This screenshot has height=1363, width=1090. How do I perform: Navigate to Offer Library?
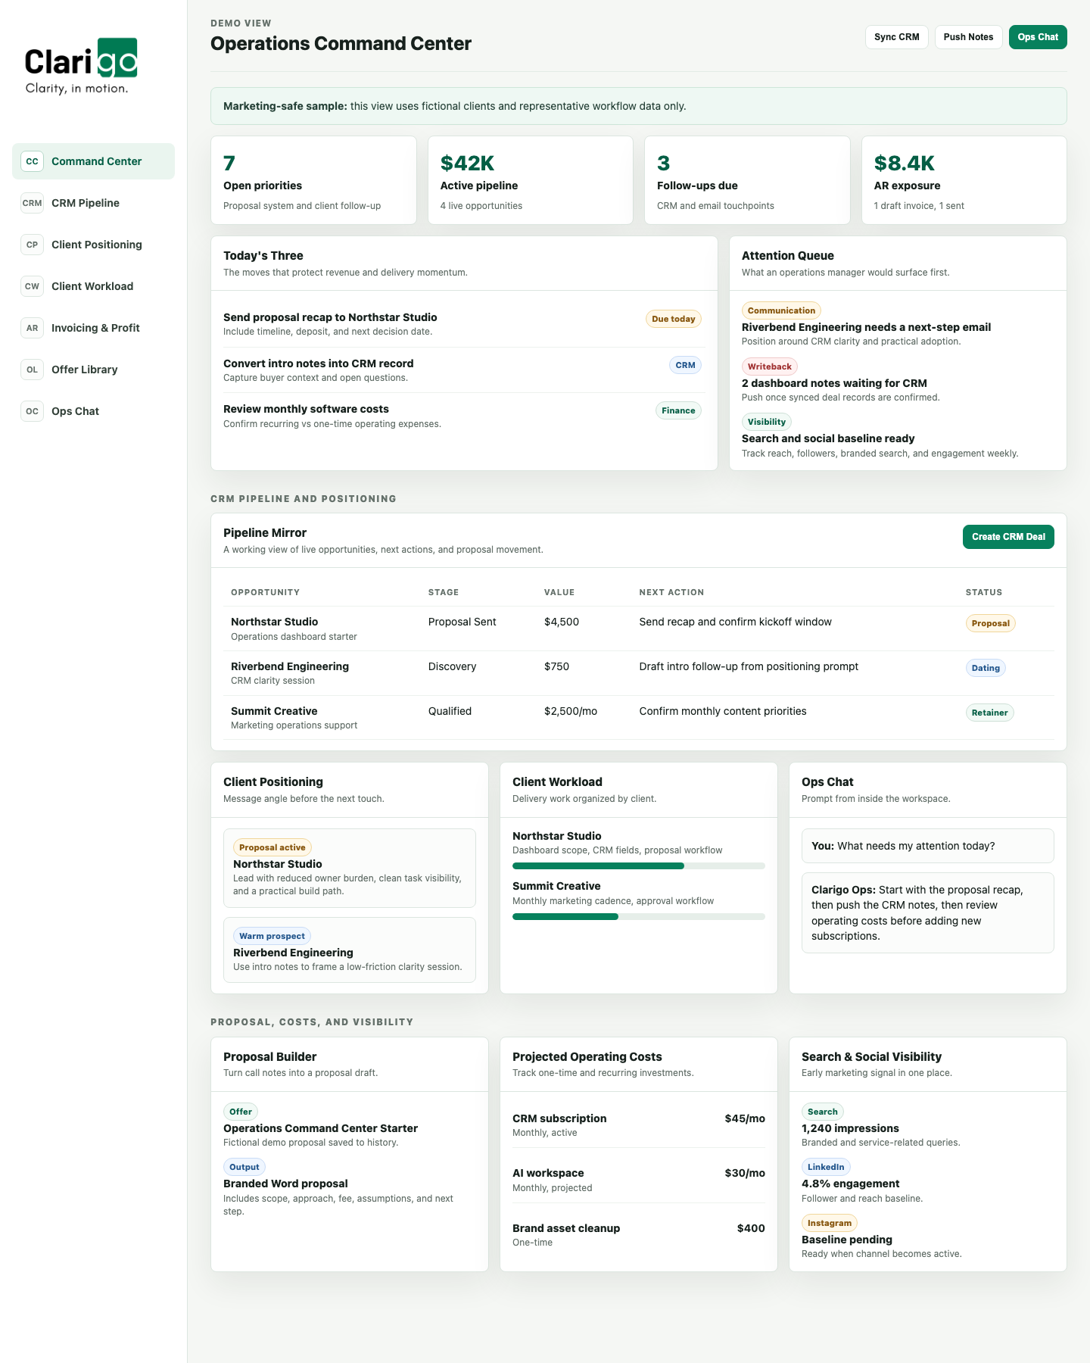click(93, 370)
